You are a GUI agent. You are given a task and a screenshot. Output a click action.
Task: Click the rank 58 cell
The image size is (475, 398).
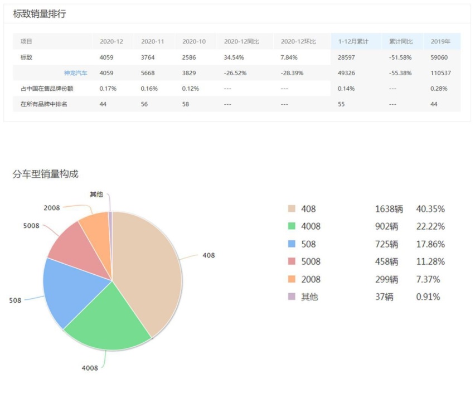click(x=186, y=104)
